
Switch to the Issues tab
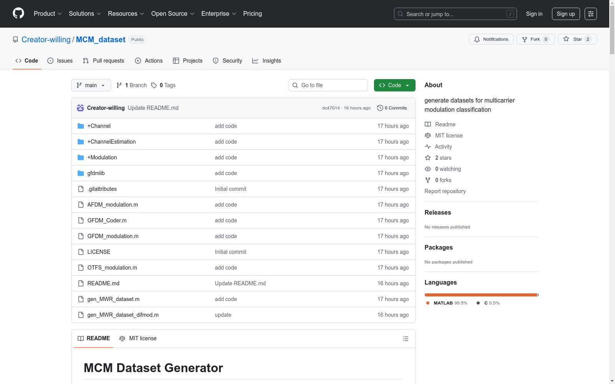coord(60,61)
